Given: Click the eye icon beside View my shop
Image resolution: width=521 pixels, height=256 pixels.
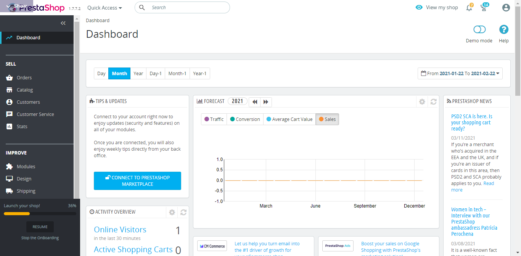Looking at the screenshot, I should coord(419,7).
